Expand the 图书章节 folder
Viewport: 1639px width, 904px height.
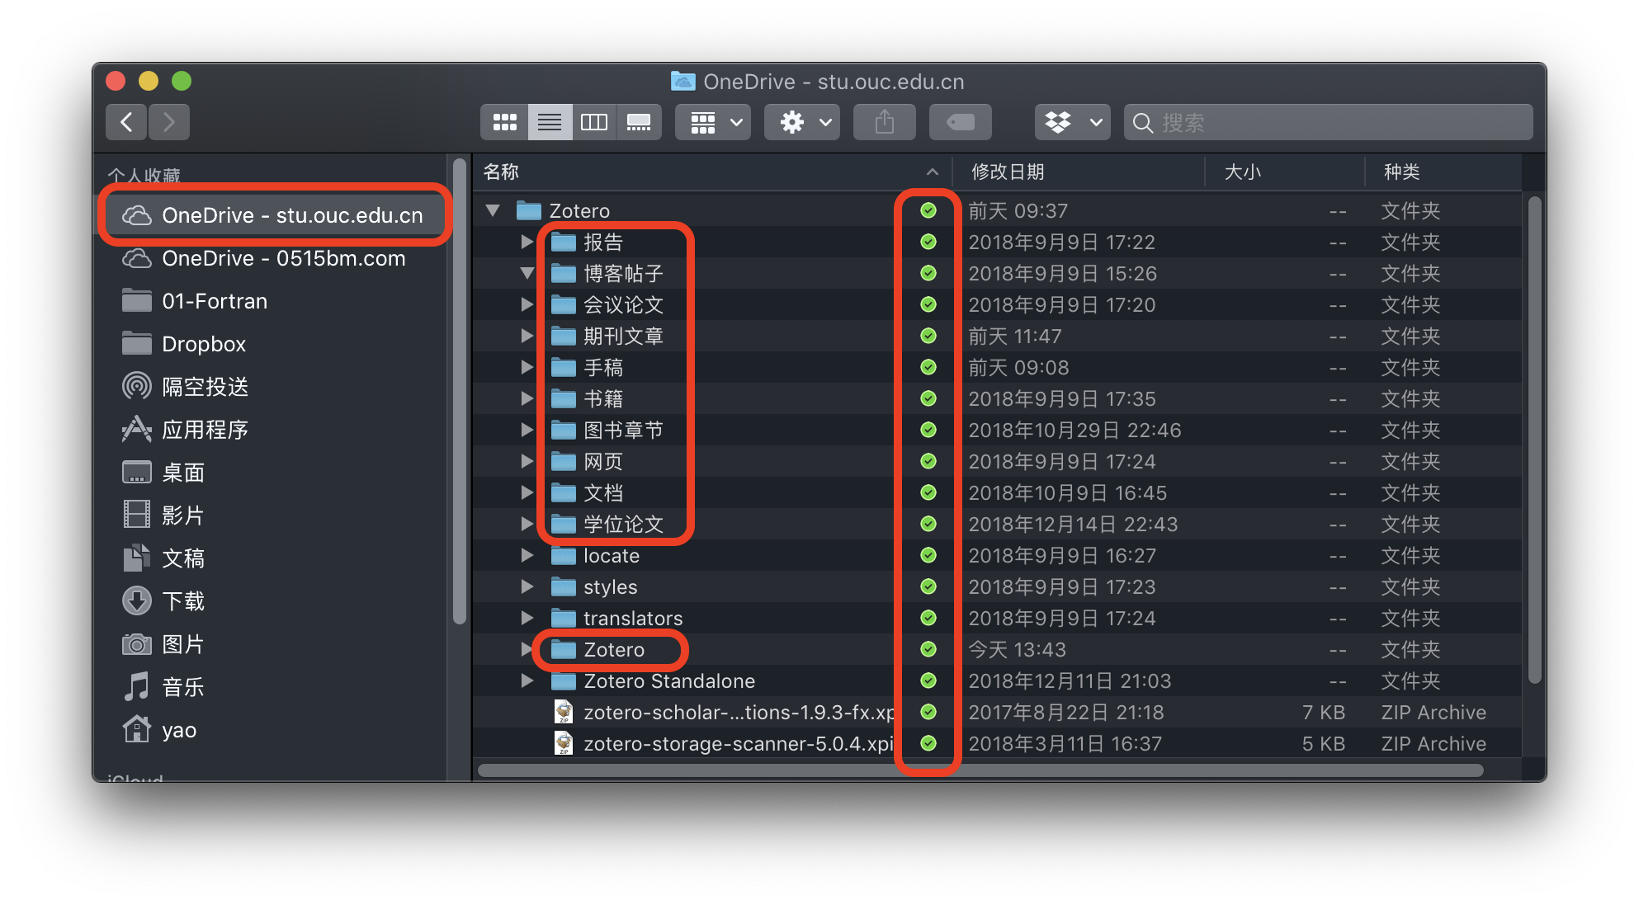[527, 430]
